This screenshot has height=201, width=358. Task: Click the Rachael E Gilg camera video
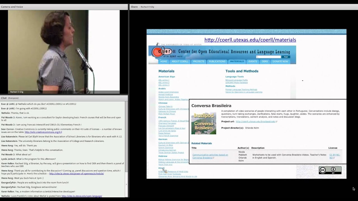pyautogui.click(x=64, y=52)
